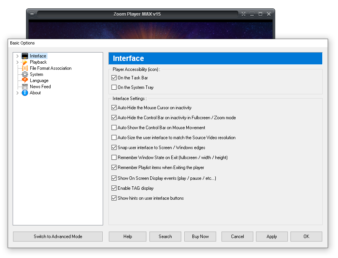Toggle Auto-Hide the Mouse Cursor checkbox

(114, 108)
